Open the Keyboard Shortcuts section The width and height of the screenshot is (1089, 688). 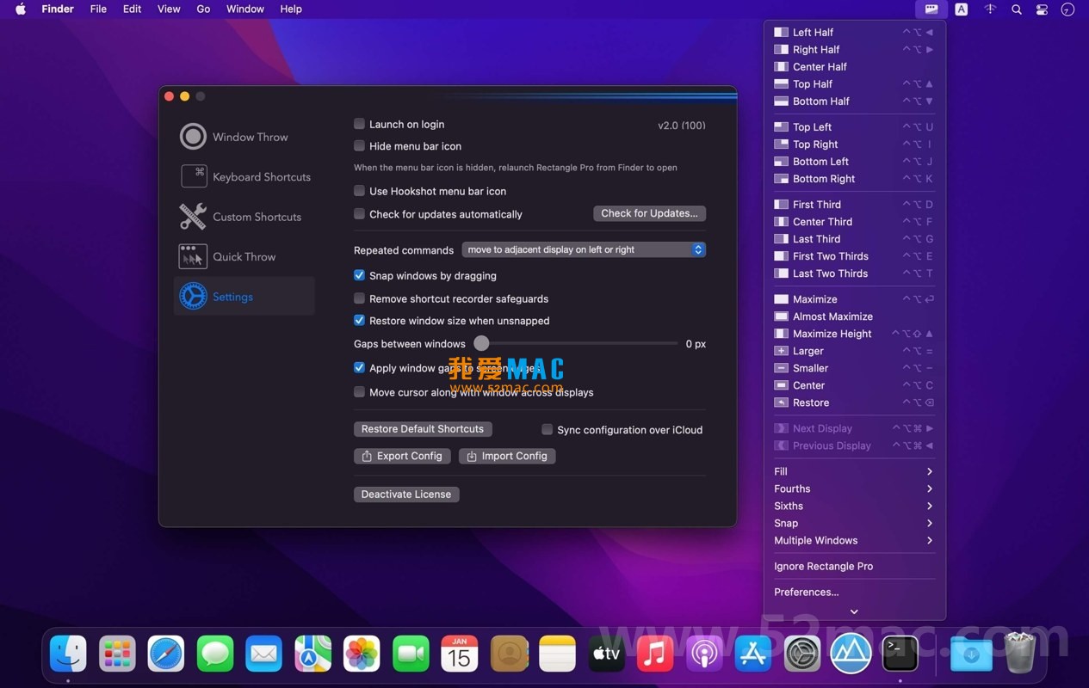tap(244, 176)
